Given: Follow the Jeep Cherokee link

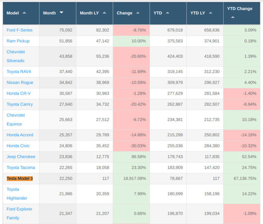Looking at the screenshot, I should coord(21,157).
